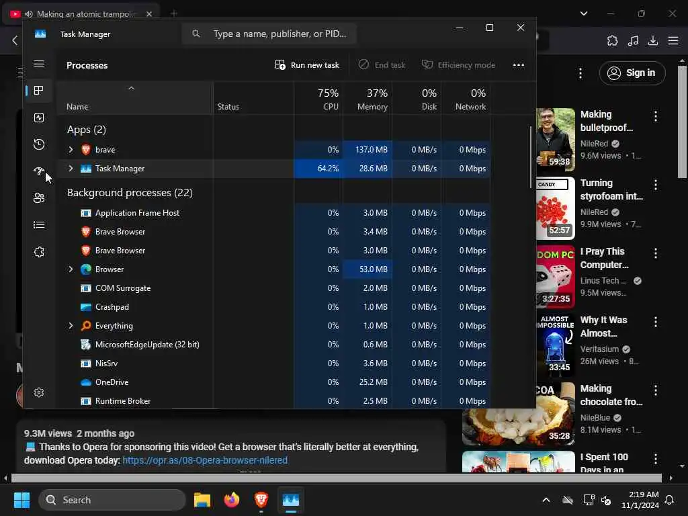The width and height of the screenshot is (688, 516).
Task: Open browser downloads icon
Action: pyautogui.click(x=653, y=41)
